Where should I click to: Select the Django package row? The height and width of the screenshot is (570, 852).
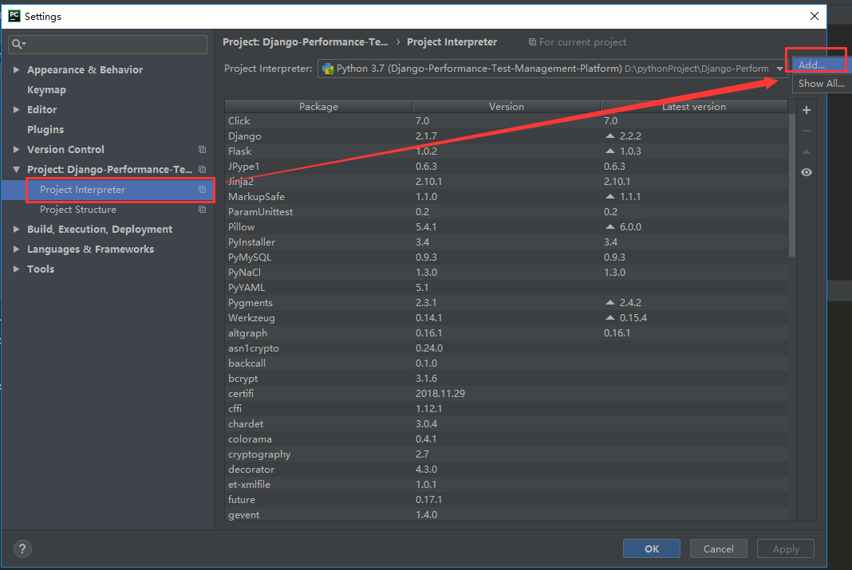507,136
